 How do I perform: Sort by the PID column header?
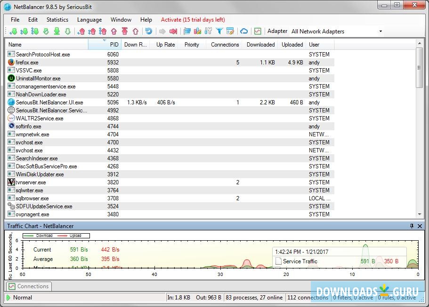coord(105,45)
